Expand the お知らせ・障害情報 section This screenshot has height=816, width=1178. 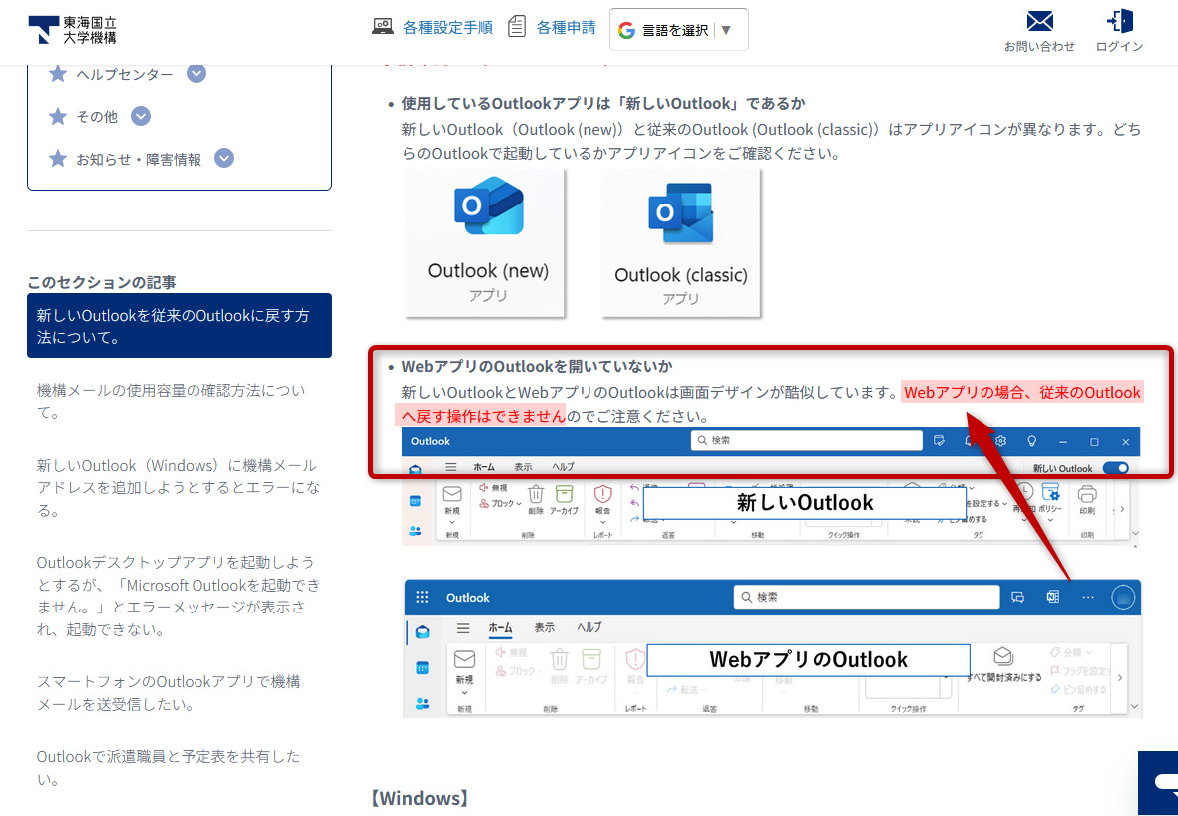(224, 158)
